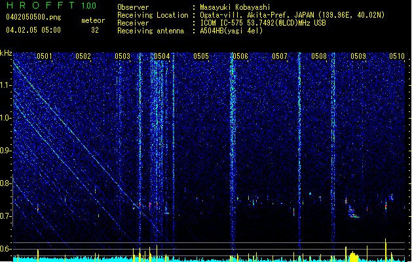This screenshot has height=262, width=412.
Task: Click the ICOM IC-575 receiver text
Action: coord(263,23)
